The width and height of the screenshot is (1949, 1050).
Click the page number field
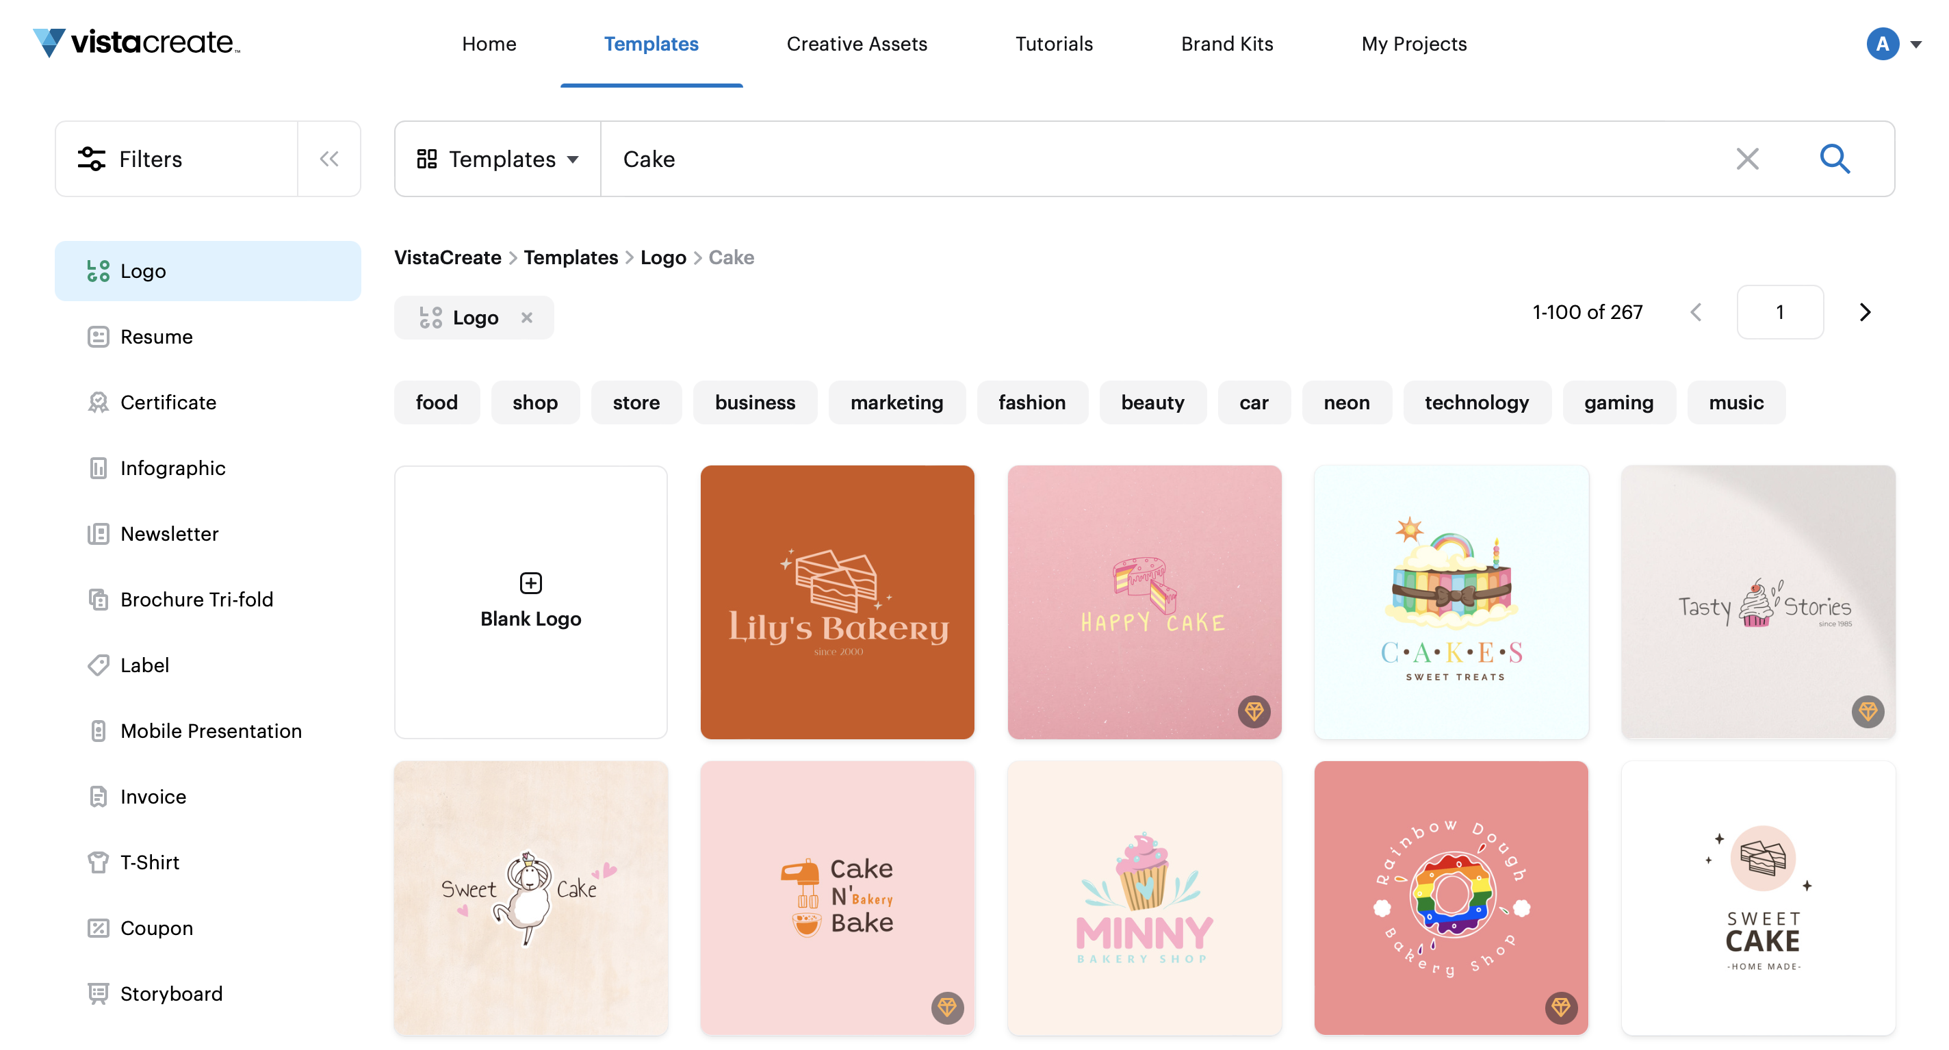(x=1779, y=312)
